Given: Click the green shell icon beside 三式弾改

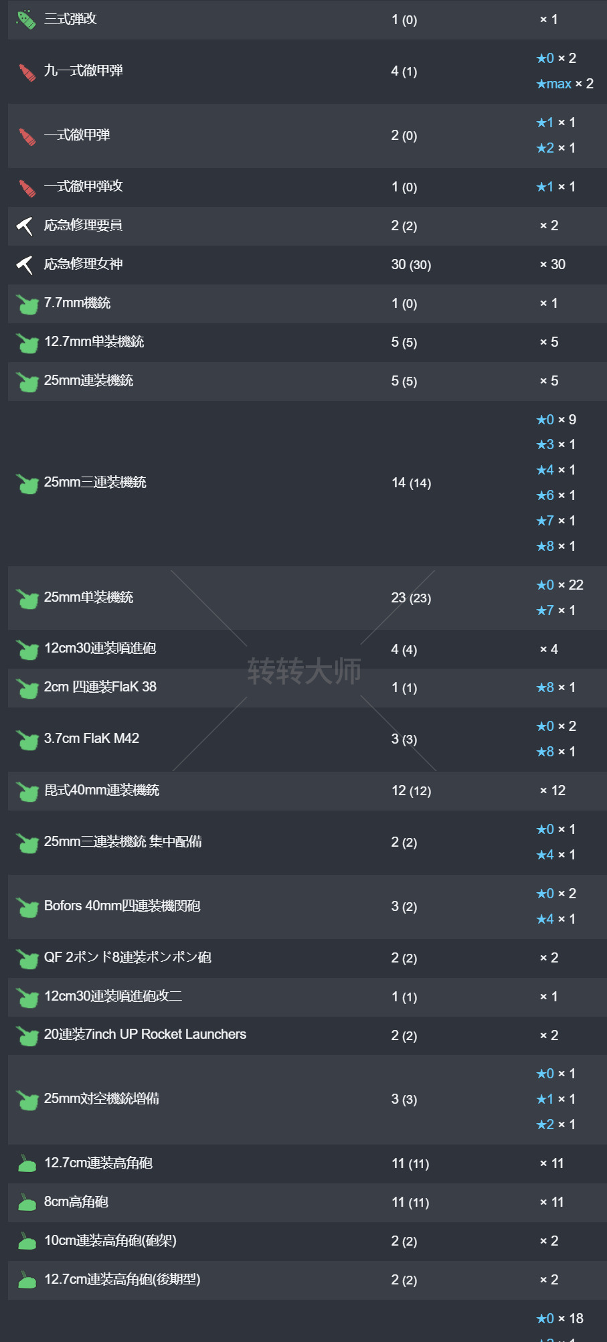Looking at the screenshot, I should (26, 19).
